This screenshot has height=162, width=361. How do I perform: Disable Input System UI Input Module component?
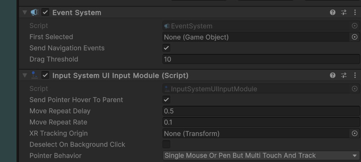[x=45, y=76]
